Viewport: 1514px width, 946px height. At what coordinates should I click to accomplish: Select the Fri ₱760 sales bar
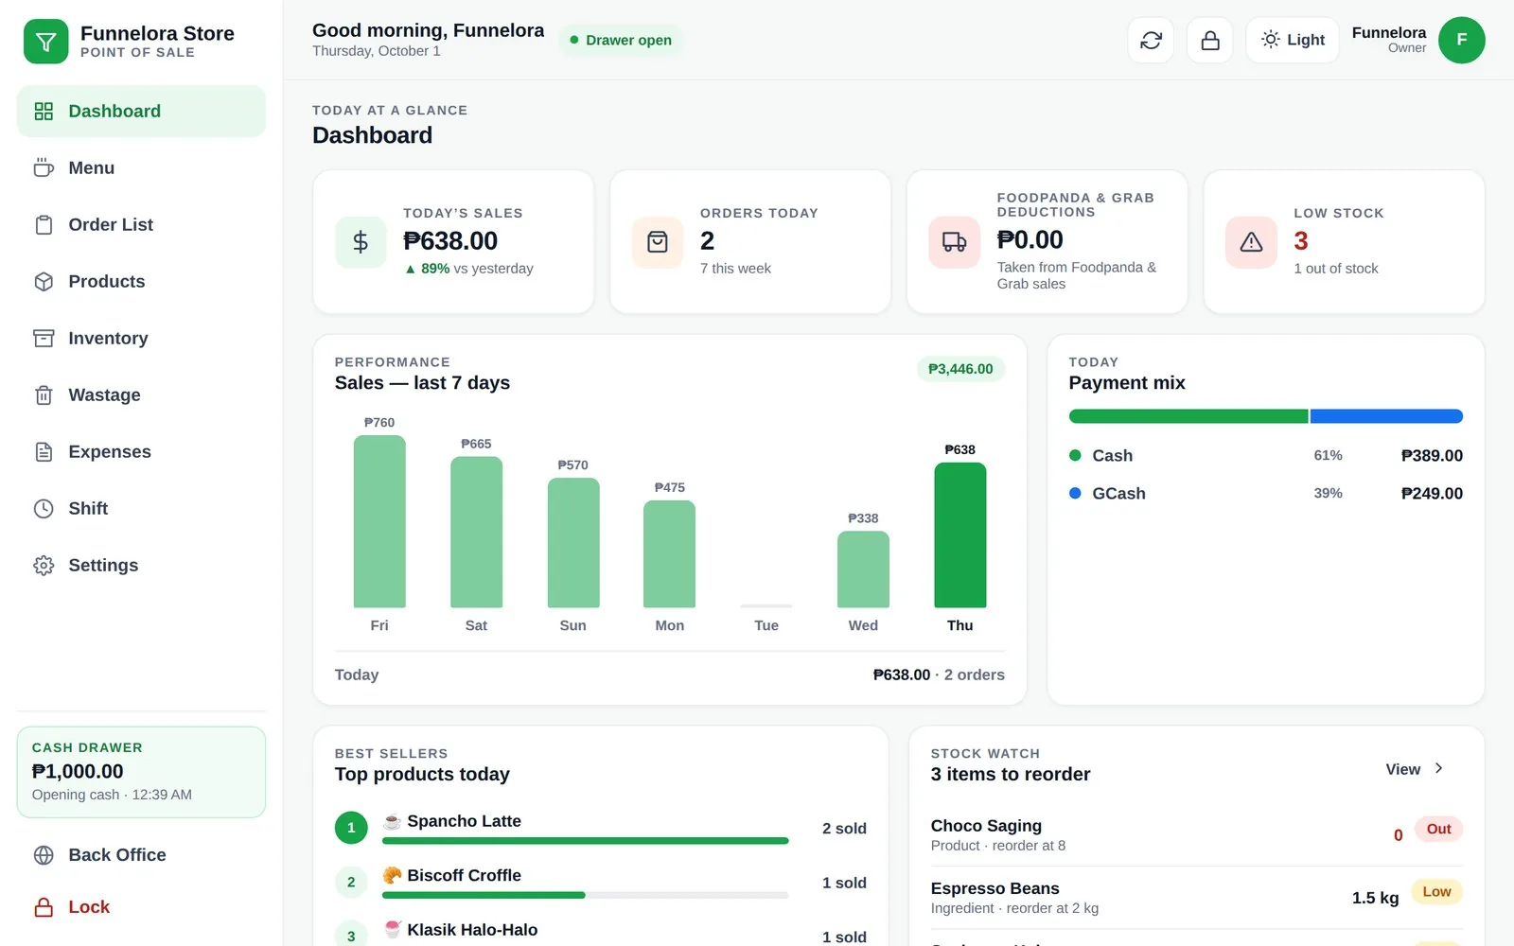[379, 521]
